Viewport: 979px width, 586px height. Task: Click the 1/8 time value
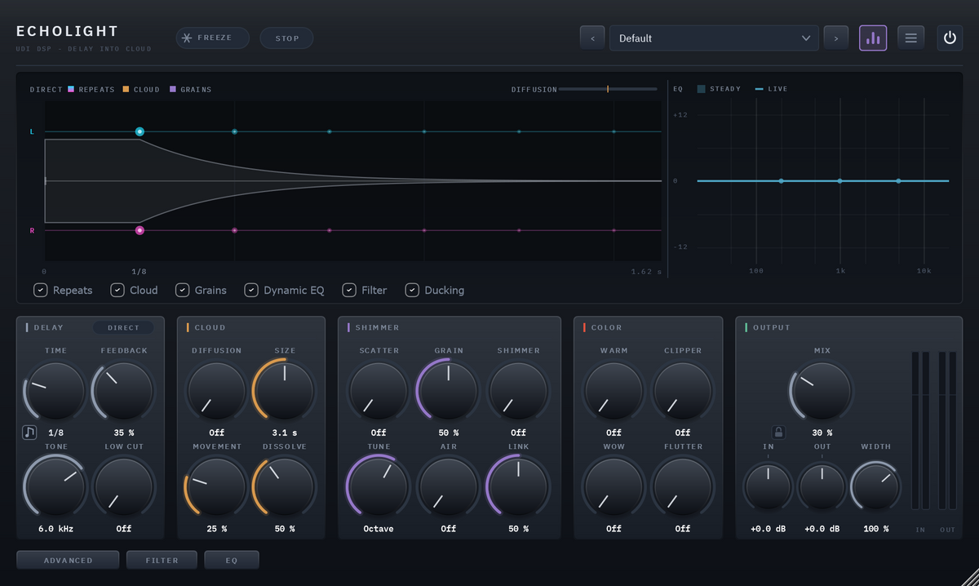click(x=55, y=433)
